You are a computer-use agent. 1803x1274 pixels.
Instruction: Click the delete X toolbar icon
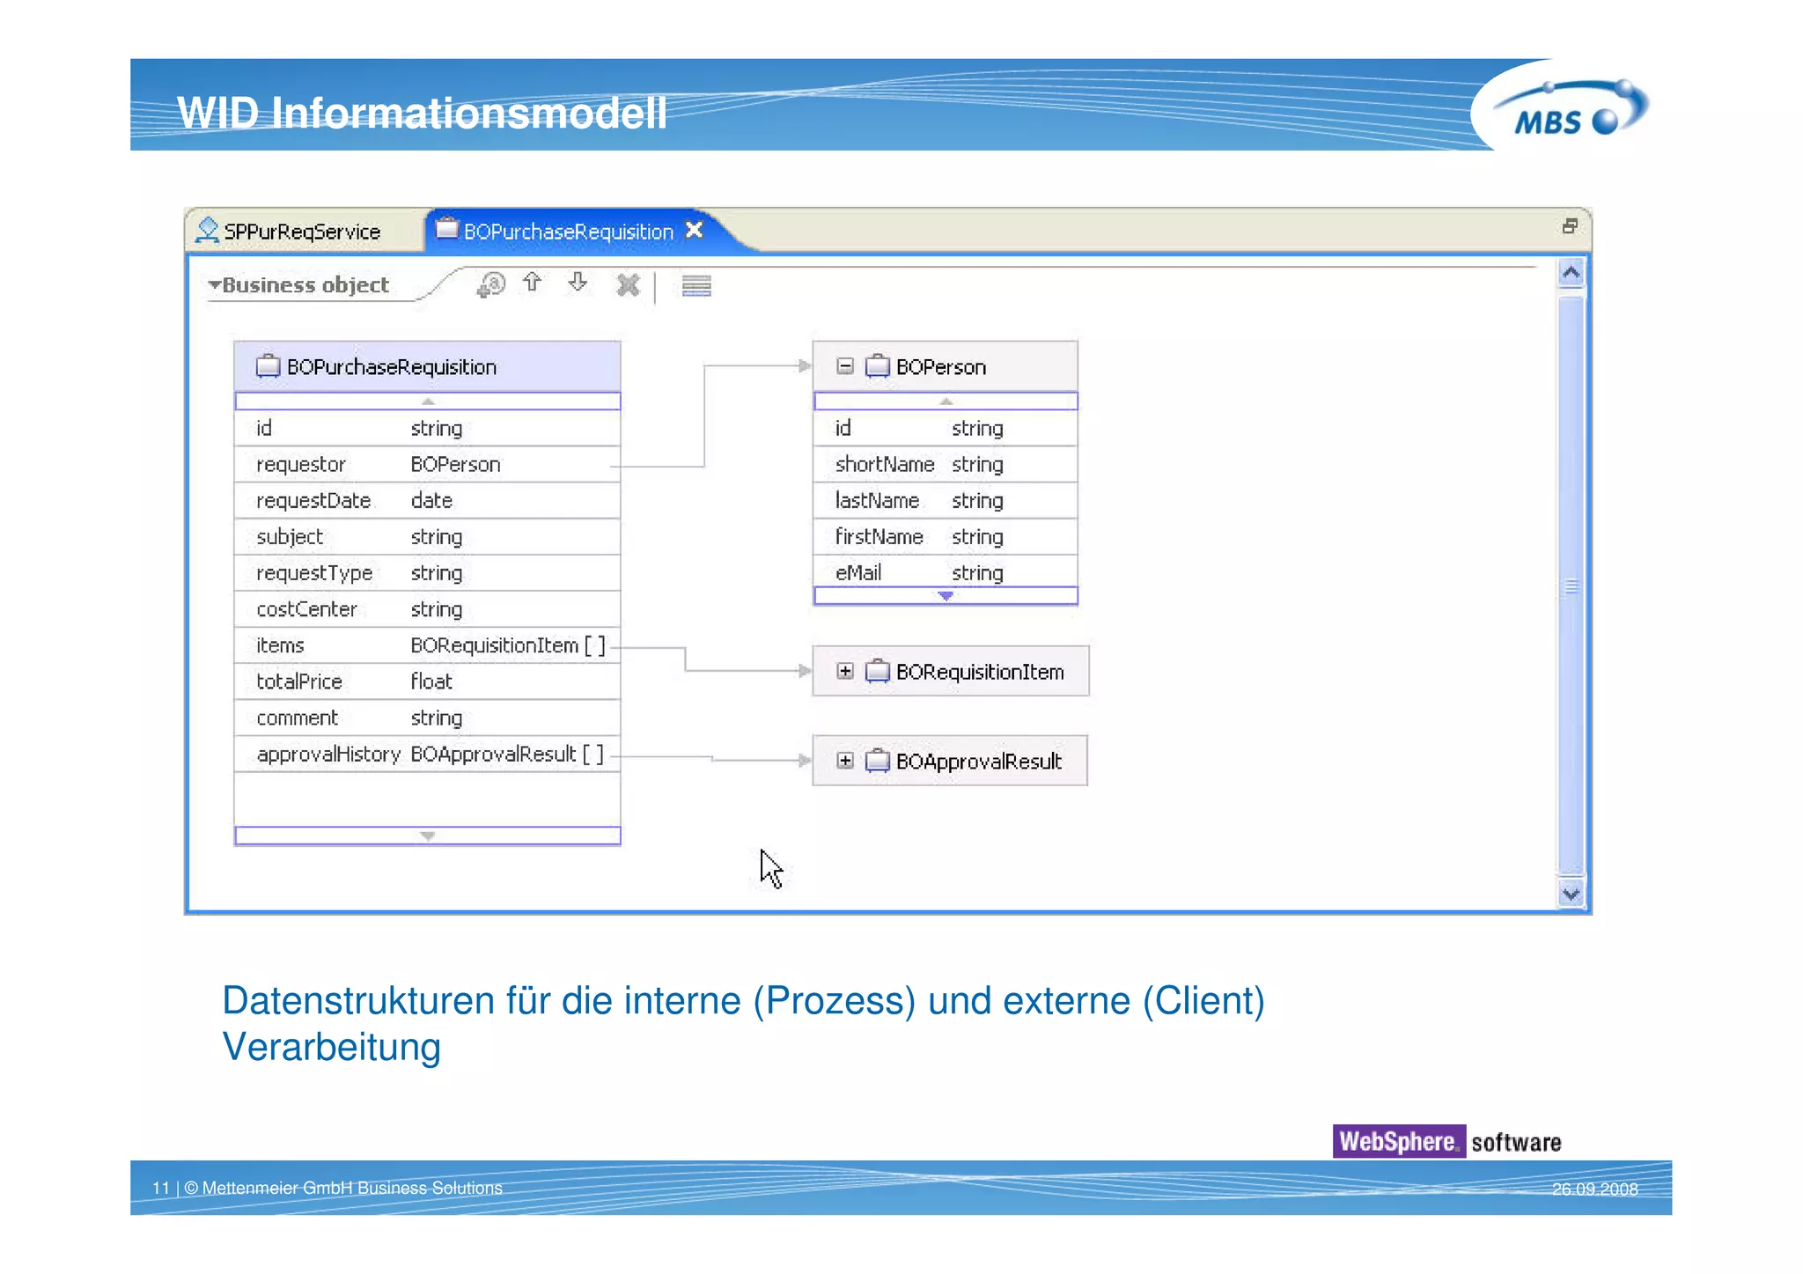coord(628,284)
